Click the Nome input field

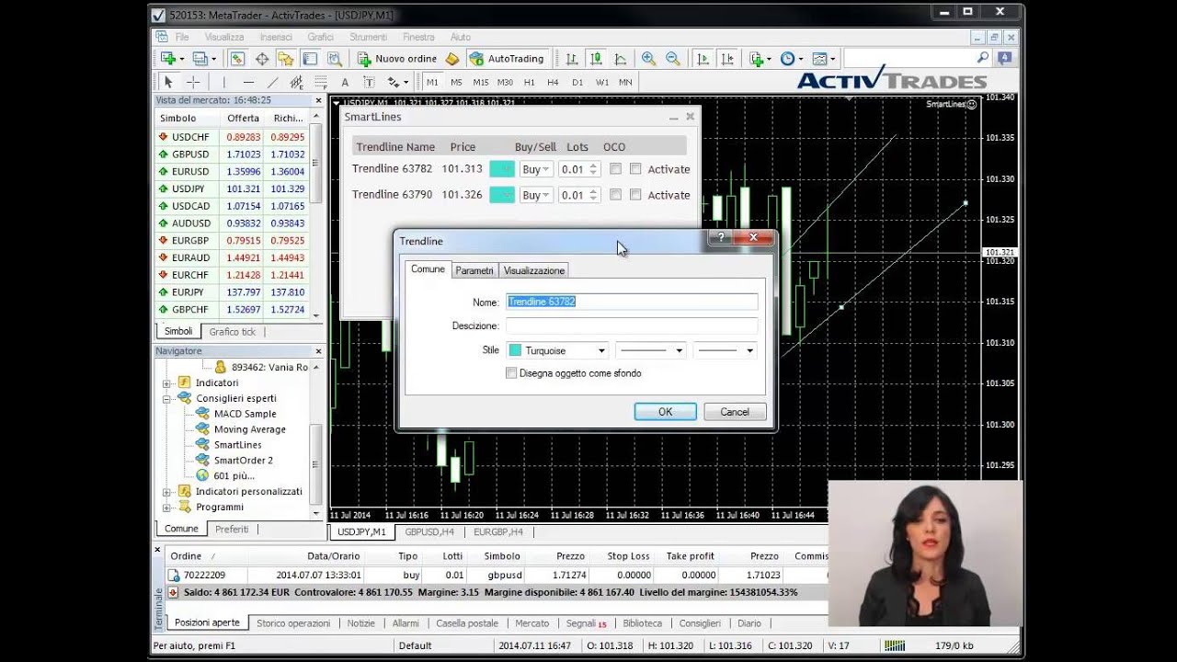click(x=632, y=302)
